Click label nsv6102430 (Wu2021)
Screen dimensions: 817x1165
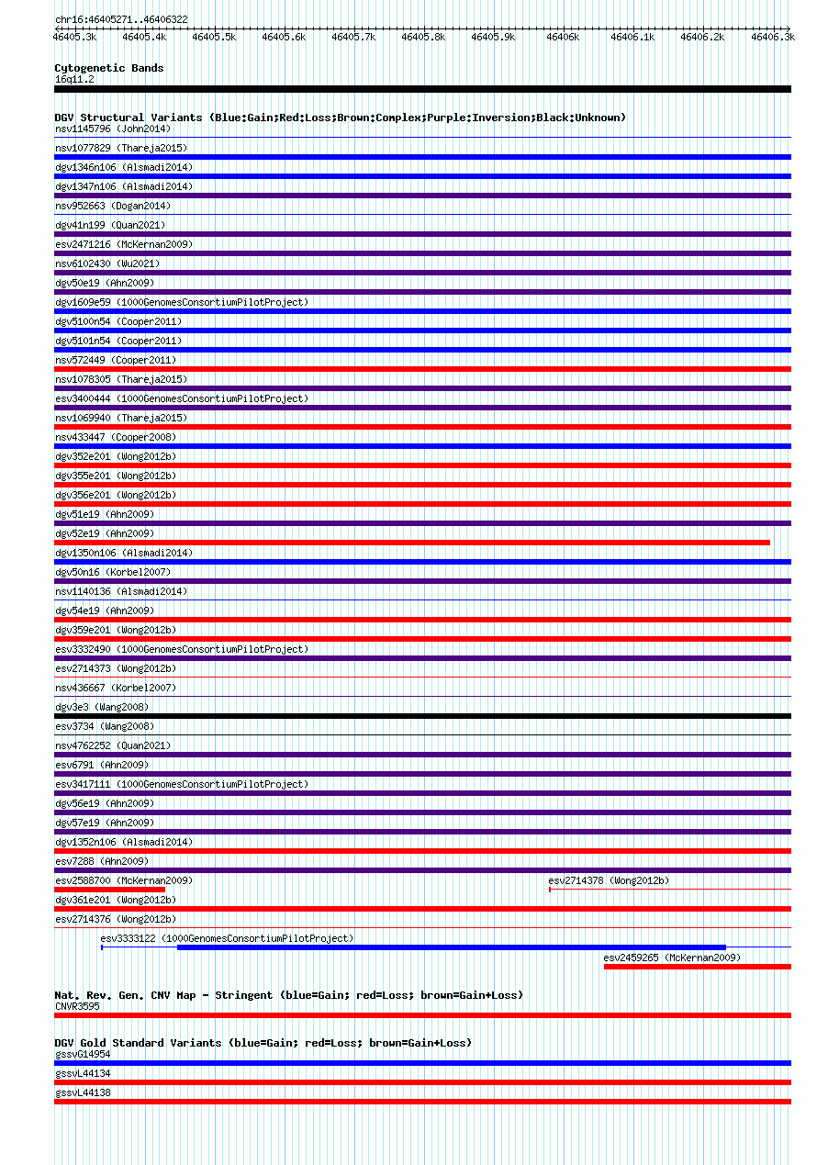pyautogui.click(x=107, y=263)
